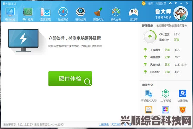
Task: Click the skin change icon in title bar
Action: (170, 3)
